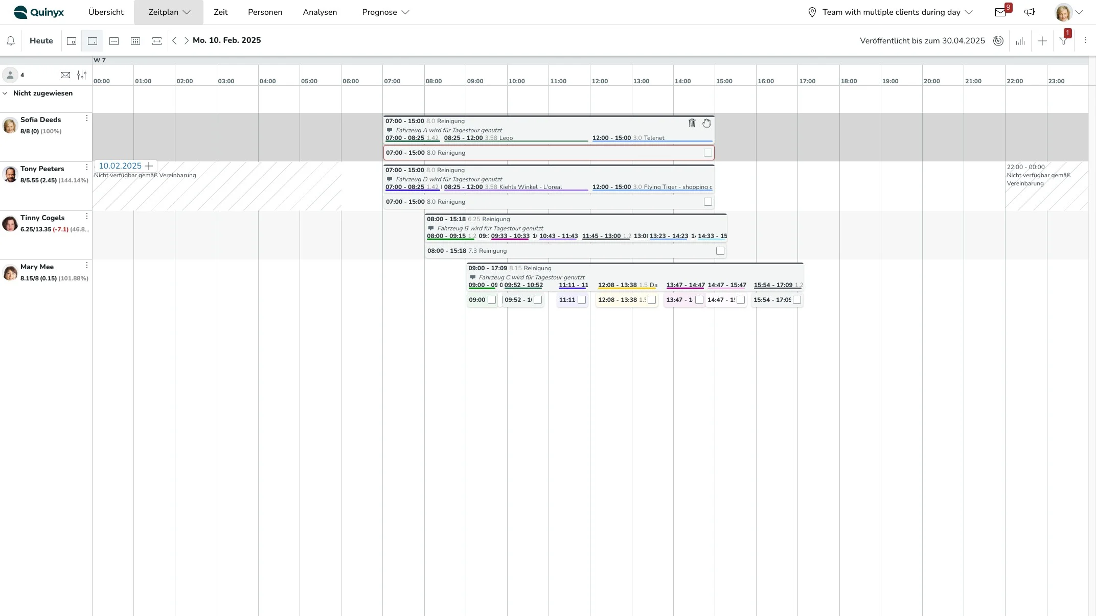
Task: Delete Sofia Deeds' shift via trash icon
Action: click(692, 123)
